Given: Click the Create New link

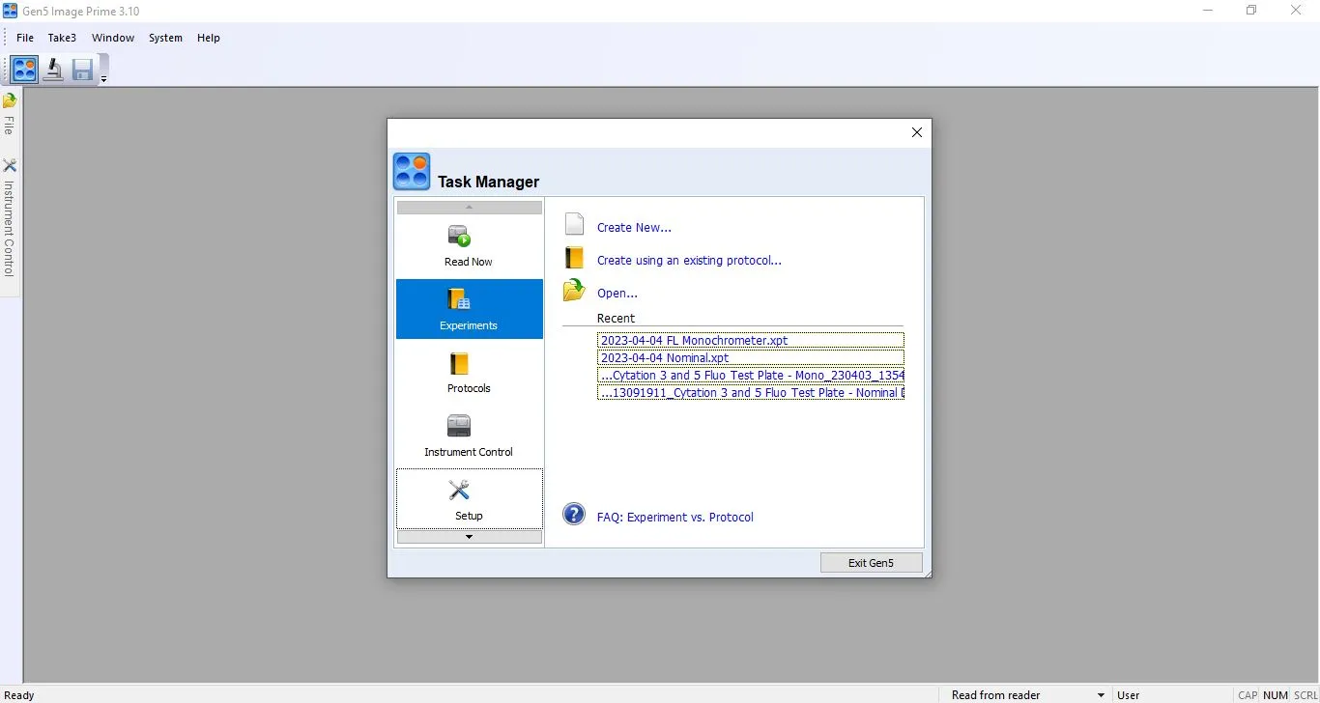Looking at the screenshot, I should point(634,228).
